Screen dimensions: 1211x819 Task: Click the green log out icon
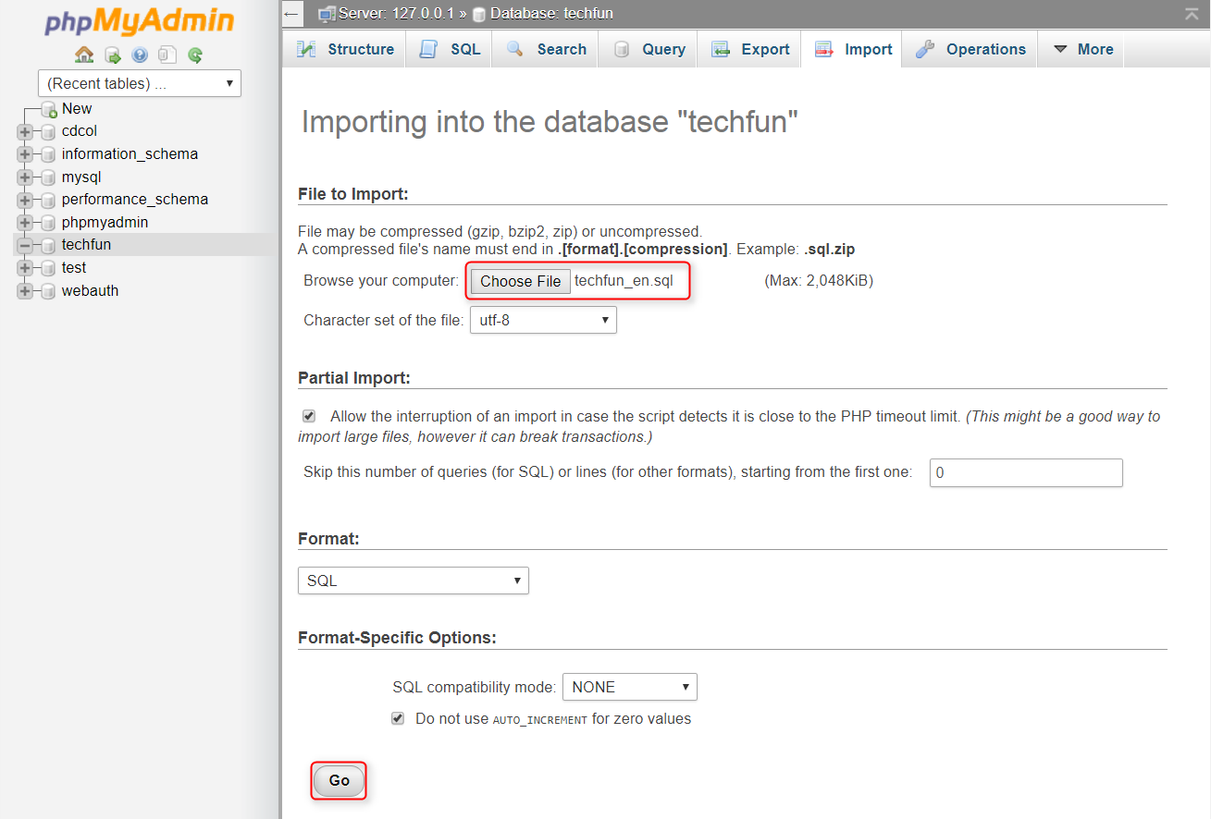pos(112,55)
